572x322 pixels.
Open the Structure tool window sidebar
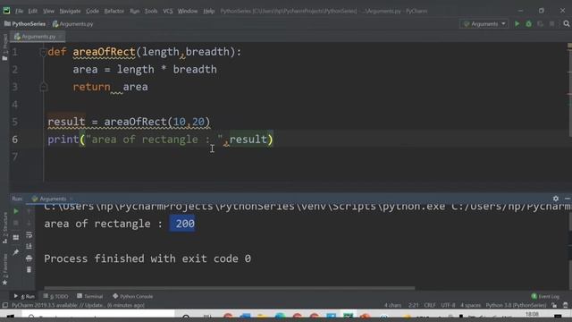[4, 228]
